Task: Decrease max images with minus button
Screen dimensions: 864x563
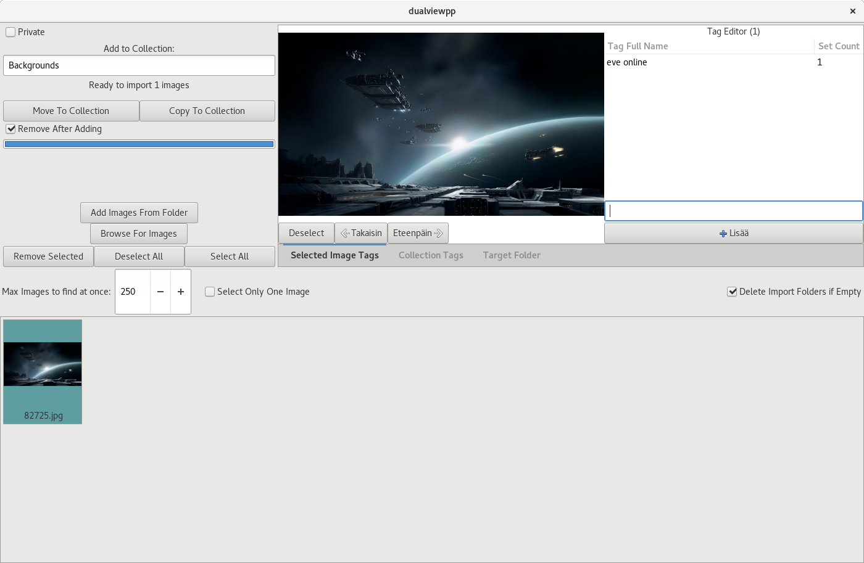Action: (160, 292)
